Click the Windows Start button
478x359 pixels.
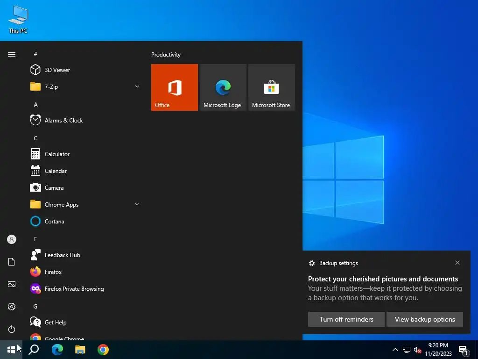(11, 350)
